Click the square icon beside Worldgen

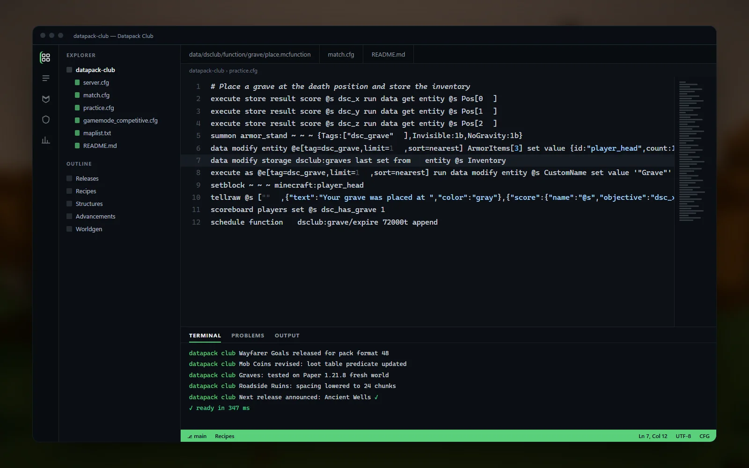69,229
